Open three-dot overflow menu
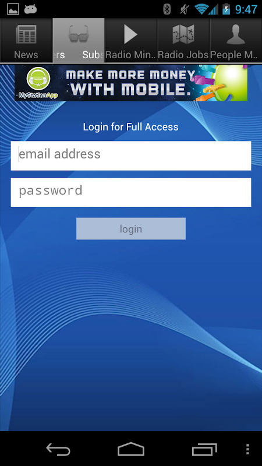Image resolution: width=262 pixels, height=466 pixels. coord(248,449)
